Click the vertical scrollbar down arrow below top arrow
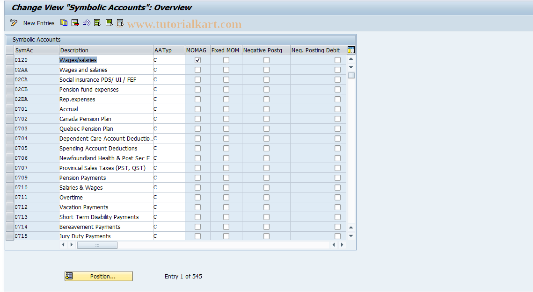This screenshot has width=533, height=292. coord(351,67)
